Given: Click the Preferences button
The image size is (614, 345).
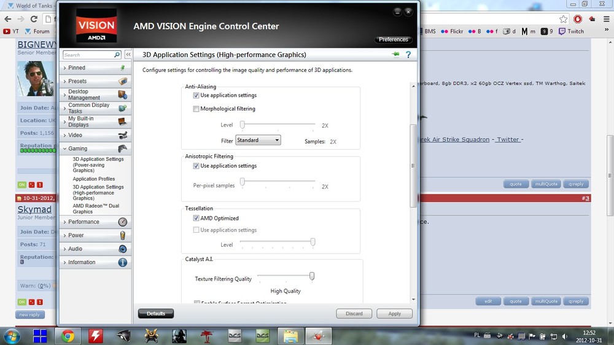Looking at the screenshot, I should (393, 39).
